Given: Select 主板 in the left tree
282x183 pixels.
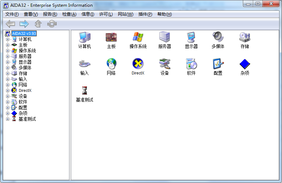Looking at the screenshot, I should point(23,45).
